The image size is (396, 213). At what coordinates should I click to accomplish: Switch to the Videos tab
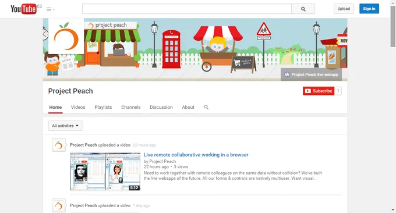[78, 107]
